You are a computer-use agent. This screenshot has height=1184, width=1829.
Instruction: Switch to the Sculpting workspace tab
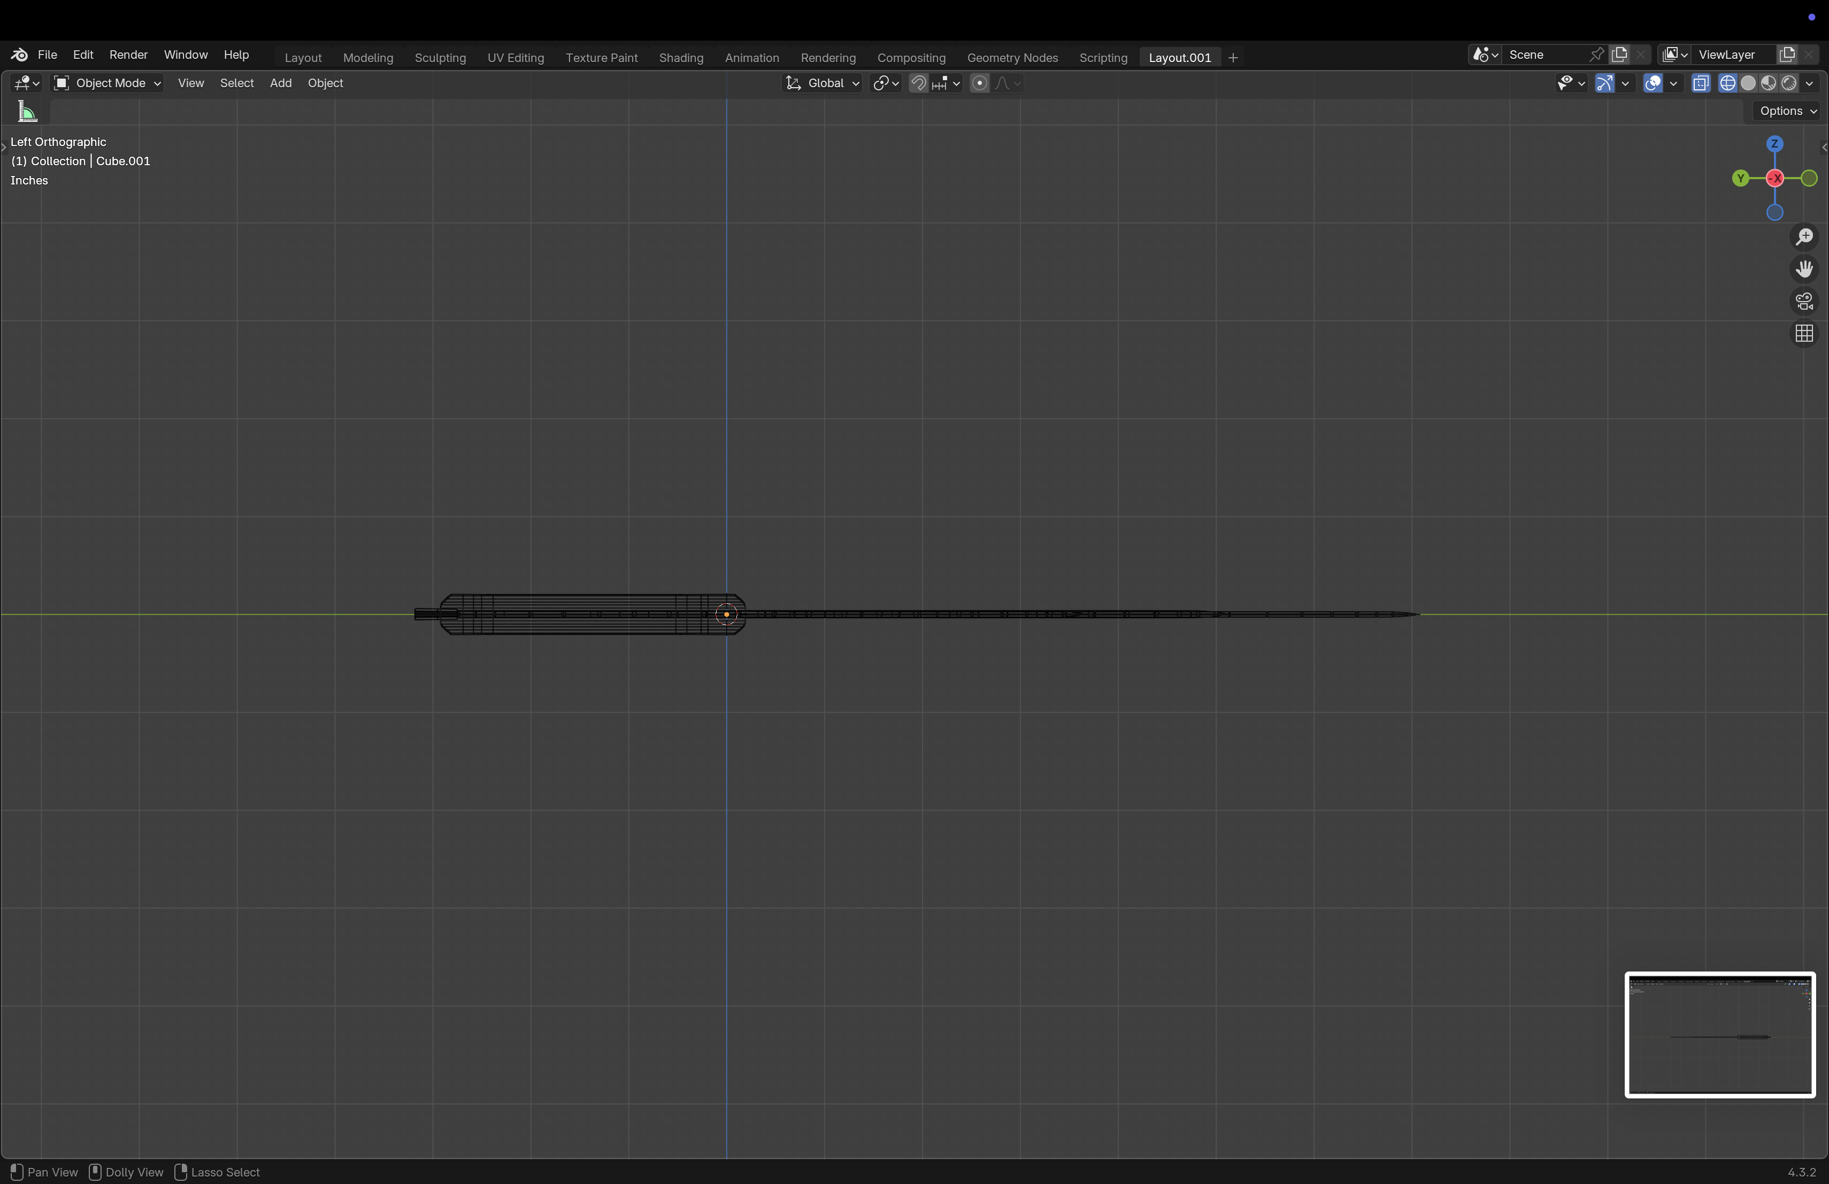tap(440, 58)
